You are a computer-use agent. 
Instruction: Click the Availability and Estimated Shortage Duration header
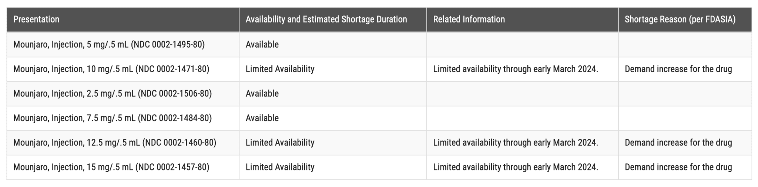(x=326, y=20)
